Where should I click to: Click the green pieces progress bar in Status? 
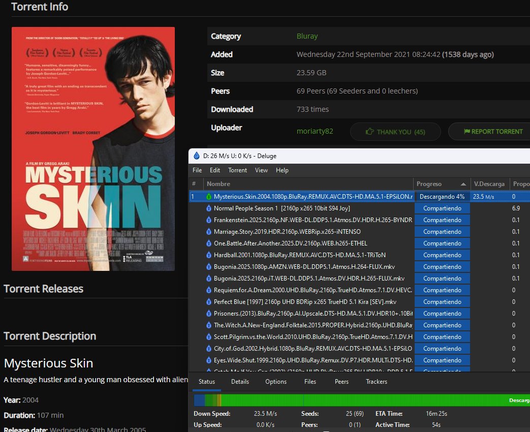(x=362, y=400)
